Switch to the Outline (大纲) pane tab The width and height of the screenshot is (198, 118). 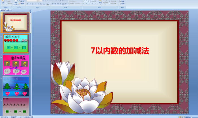click(8, 10)
